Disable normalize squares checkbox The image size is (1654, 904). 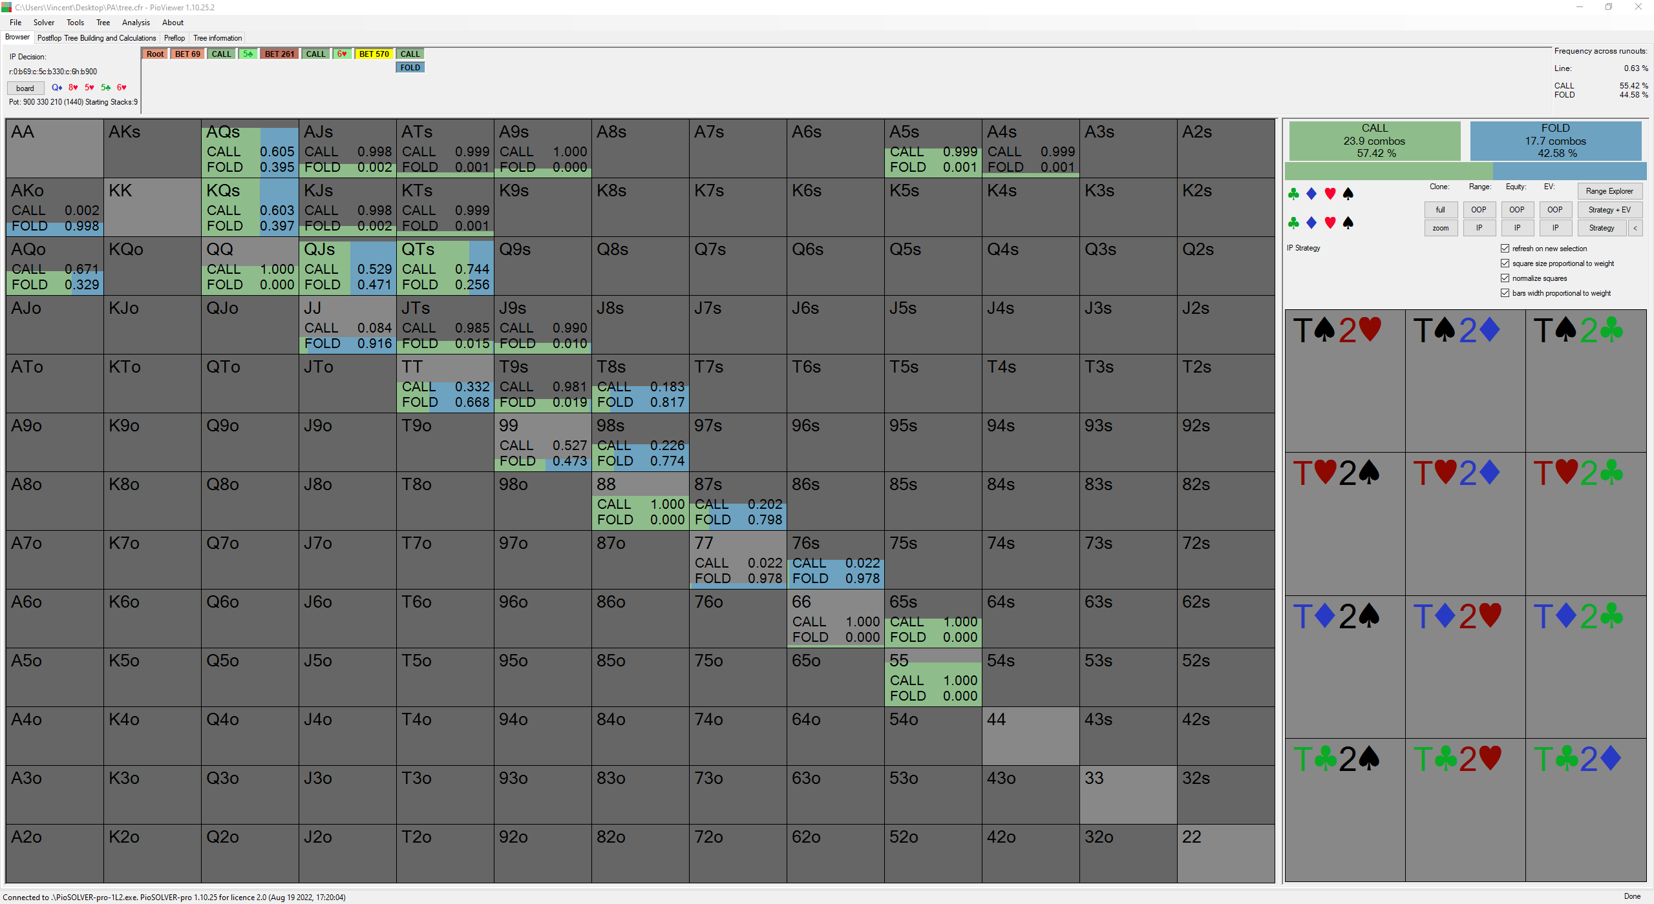pyautogui.click(x=1505, y=278)
